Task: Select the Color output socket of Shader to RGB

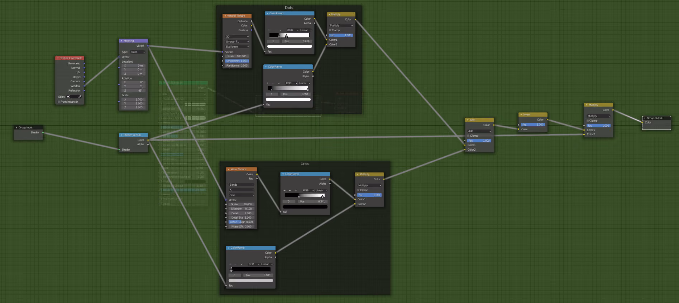Action: (148, 140)
